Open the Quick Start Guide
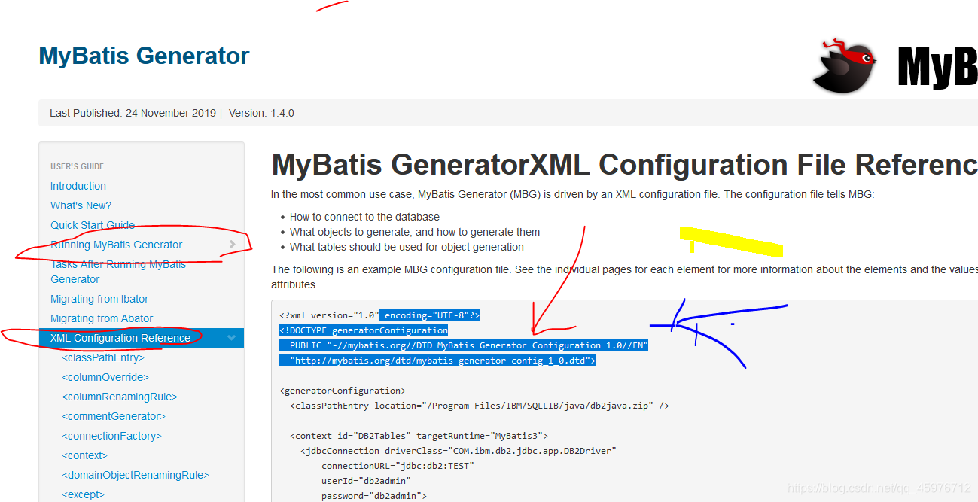The height and width of the screenshot is (502, 978). [93, 225]
